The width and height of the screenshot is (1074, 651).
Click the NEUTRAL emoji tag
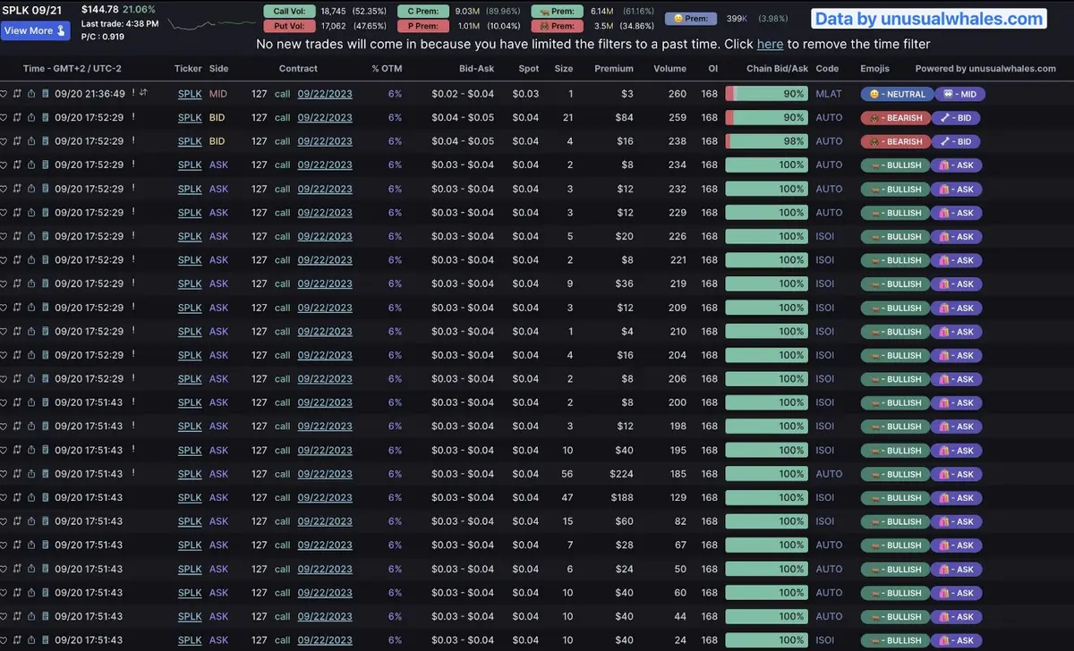tap(893, 94)
